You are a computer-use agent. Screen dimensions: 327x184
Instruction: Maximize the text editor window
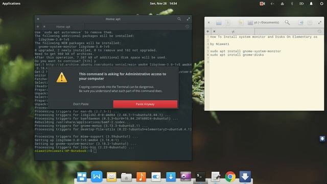320,22
